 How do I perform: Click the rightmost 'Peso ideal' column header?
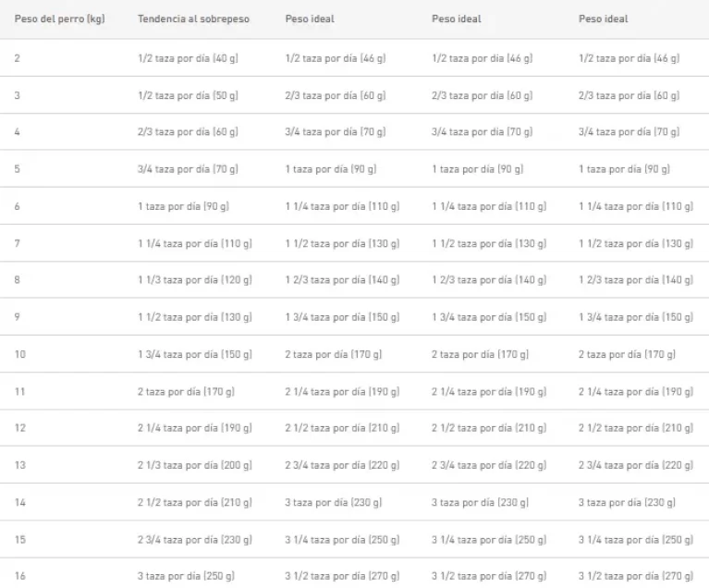pyautogui.click(x=603, y=19)
